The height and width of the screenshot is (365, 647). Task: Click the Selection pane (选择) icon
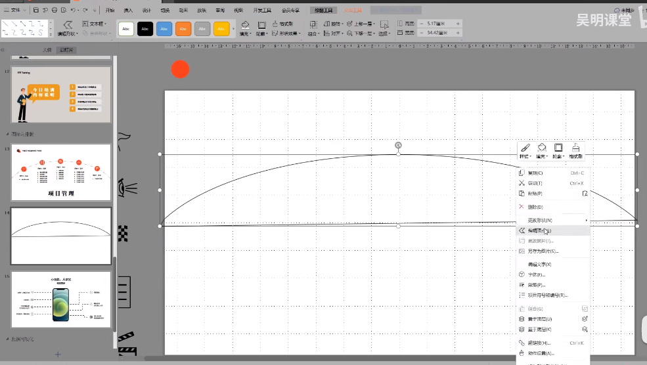coord(384,25)
